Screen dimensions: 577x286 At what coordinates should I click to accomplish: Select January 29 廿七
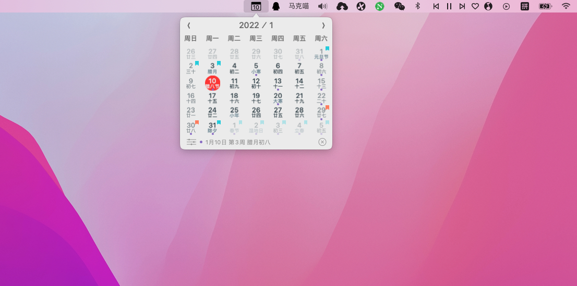pos(321,113)
